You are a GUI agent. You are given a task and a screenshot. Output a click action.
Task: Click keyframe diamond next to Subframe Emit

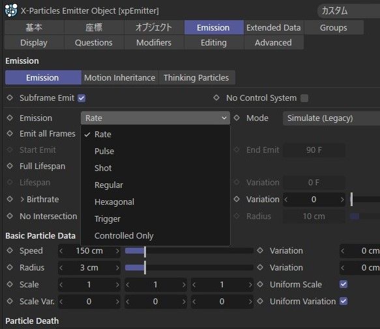pos(10,98)
